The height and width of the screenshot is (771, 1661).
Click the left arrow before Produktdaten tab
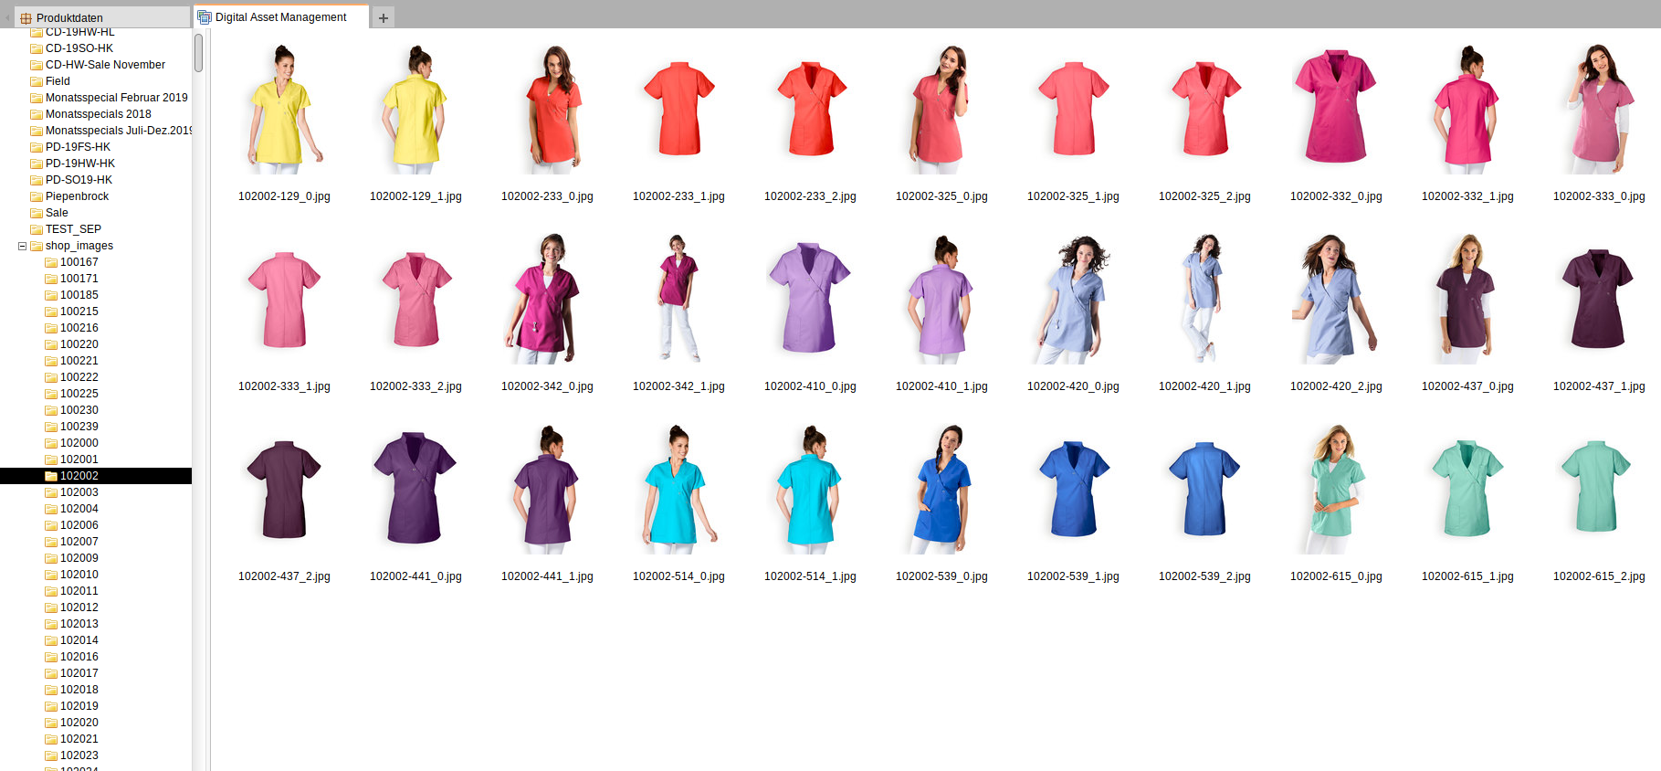pyautogui.click(x=7, y=17)
